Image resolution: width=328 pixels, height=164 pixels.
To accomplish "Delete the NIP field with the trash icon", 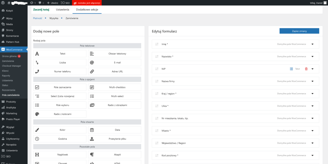I will pos(306,69).
